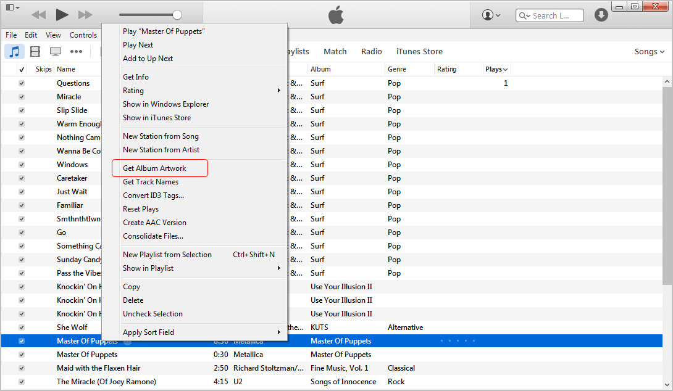Click the vertical scrollbar down arrow
The width and height of the screenshot is (673, 391).
click(x=667, y=385)
